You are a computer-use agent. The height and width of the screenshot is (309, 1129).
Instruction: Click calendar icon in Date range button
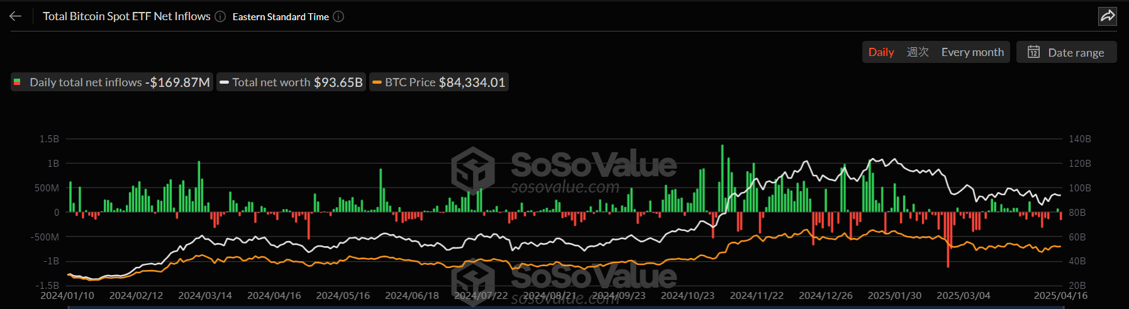pos(1033,52)
